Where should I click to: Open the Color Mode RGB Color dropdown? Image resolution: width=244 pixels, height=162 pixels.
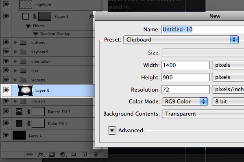[x=185, y=102]
